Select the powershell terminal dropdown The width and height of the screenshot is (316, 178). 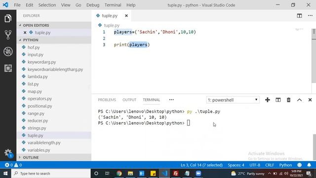click(233, 100)
